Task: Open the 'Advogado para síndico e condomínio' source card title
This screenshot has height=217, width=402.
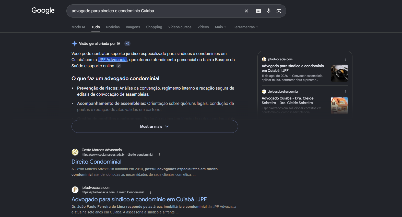Action: [x=293, y=68]
